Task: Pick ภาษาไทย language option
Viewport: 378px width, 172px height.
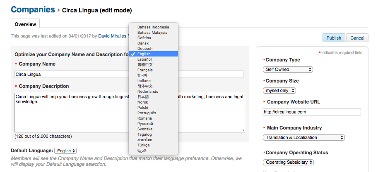Action: click(x=153, y=140)
